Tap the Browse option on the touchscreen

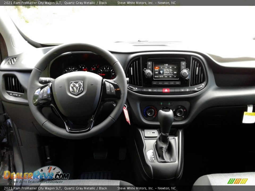(x=157, y=76)
